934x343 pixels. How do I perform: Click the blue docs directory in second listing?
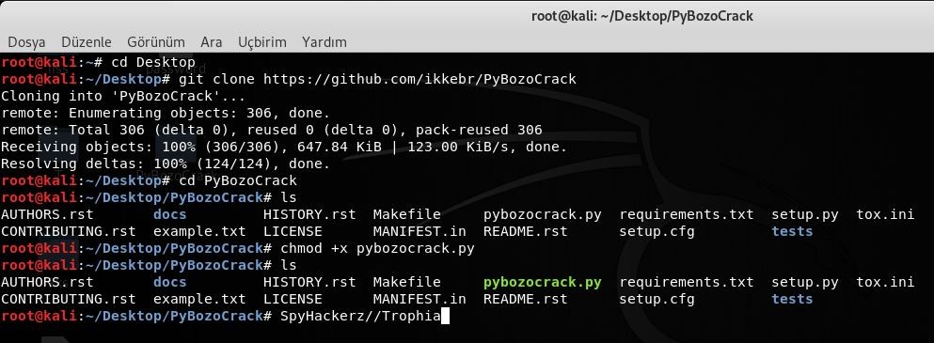point(169,282)
